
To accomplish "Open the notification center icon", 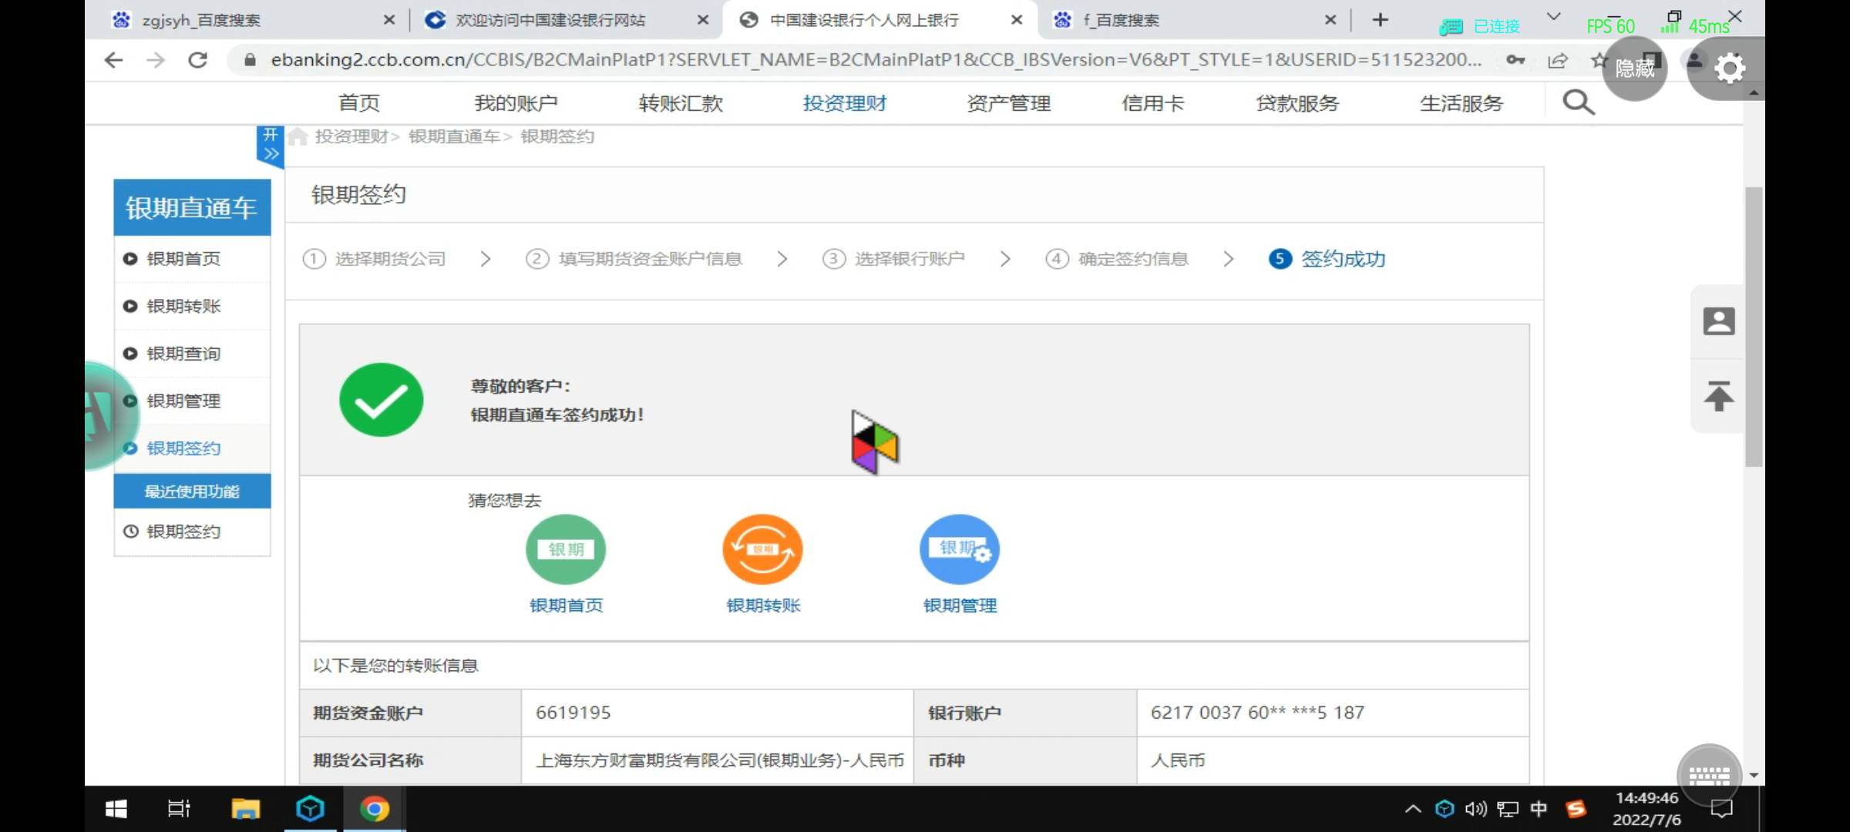I will [1721, 809].
